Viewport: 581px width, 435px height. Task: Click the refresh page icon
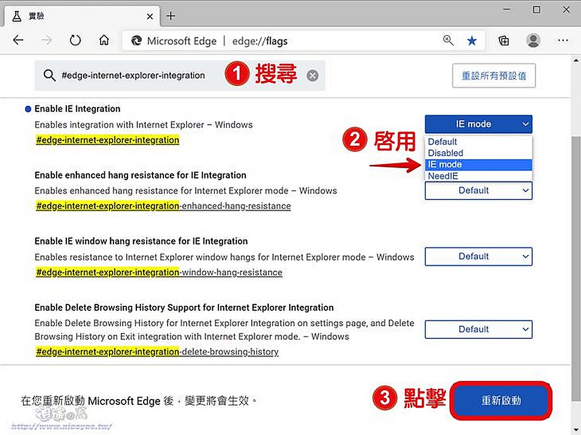(75, 40)
